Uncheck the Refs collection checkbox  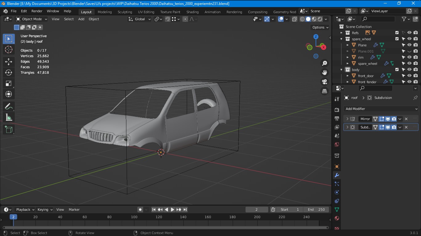tap(397, 33)
